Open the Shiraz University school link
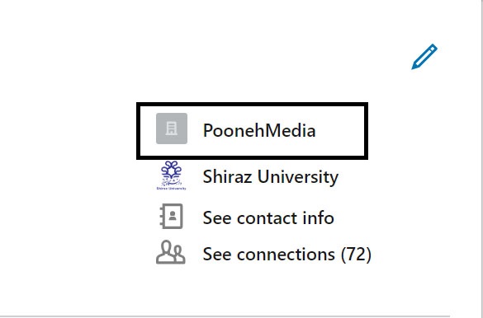The width and height of the screenshot is (483, 318). 271,176
